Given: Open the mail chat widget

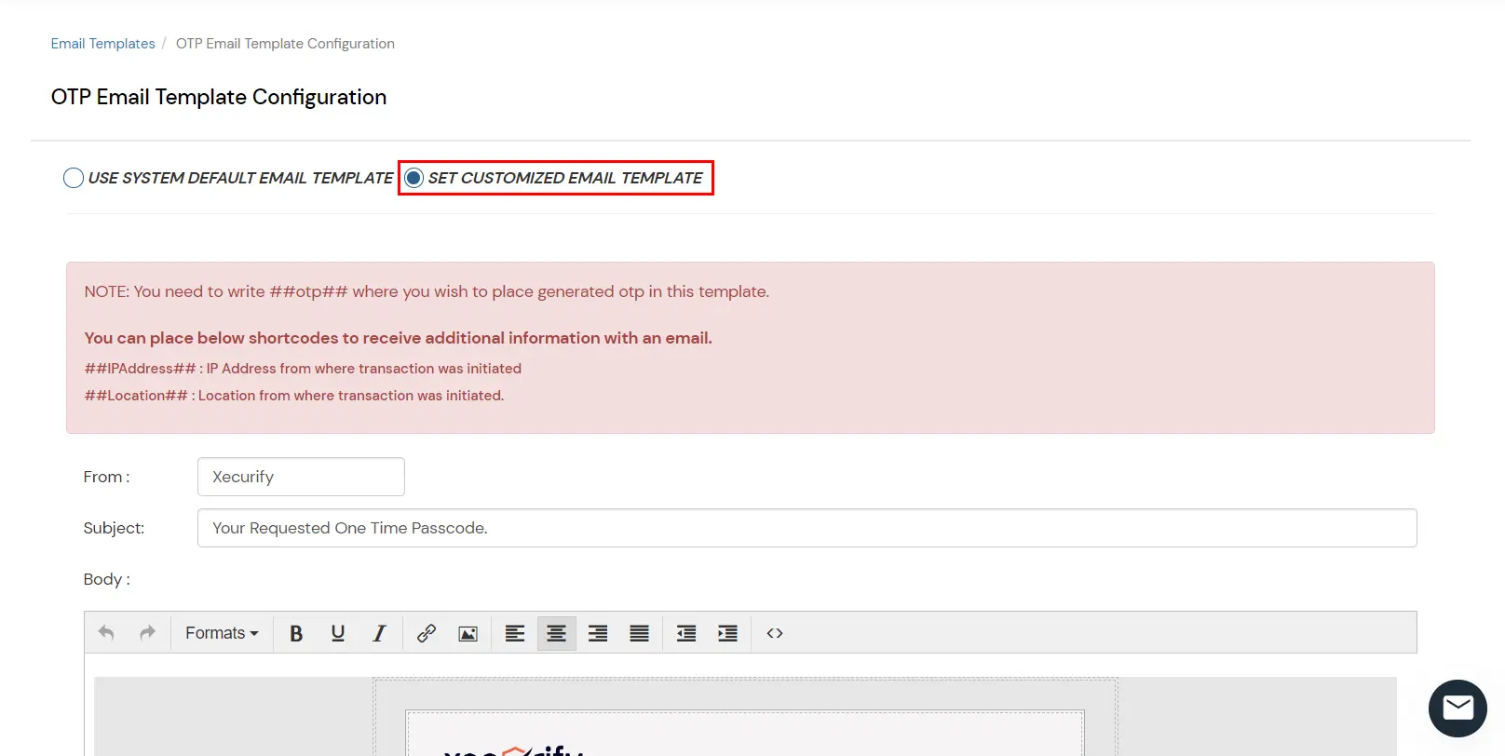Looking at the screenshot, I should [x=1458, y=709].
